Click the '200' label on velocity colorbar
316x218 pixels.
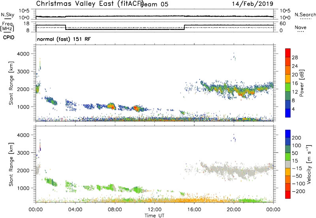pos(297,138)
